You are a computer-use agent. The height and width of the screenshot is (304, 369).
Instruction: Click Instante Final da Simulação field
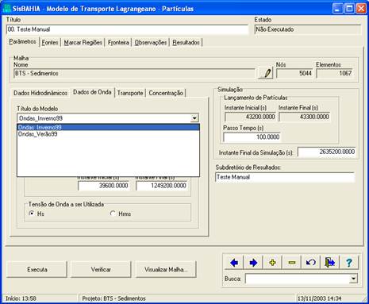[326, 152]
